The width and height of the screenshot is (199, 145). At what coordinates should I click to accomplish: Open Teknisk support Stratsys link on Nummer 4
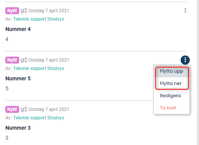39,19
